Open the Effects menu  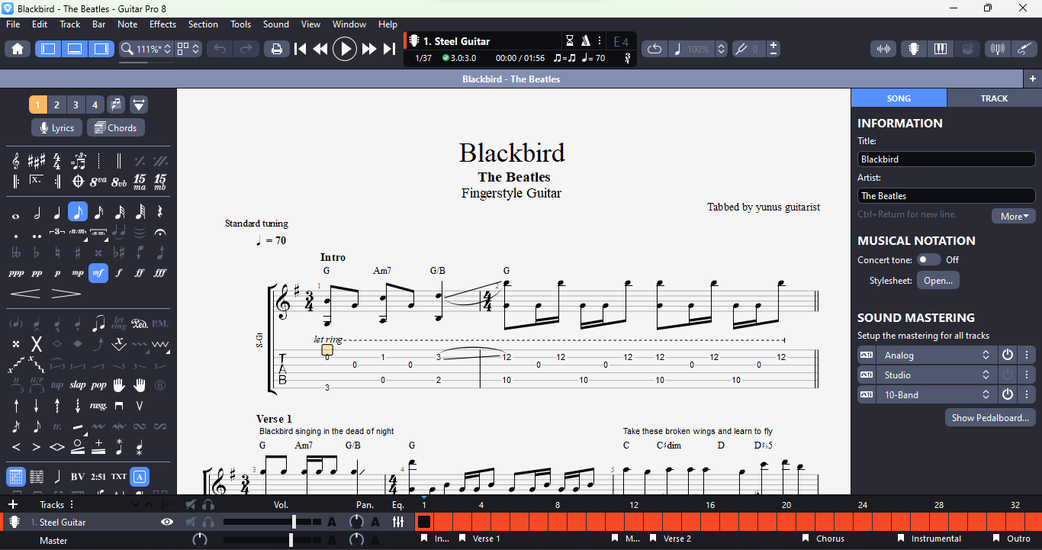point(162,24)
